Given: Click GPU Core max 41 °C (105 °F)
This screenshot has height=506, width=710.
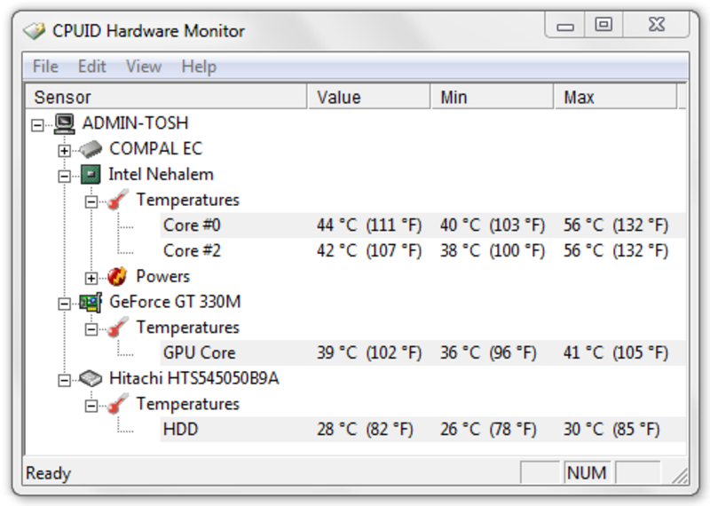Looking at the screenshot, I should click(x=616, y=353).
